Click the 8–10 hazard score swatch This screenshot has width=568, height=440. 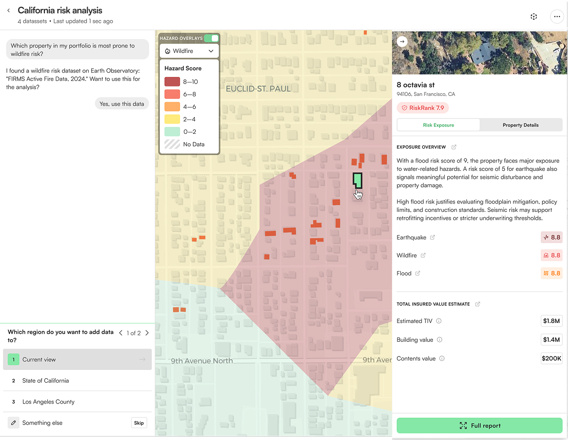[x=172, y=81]
